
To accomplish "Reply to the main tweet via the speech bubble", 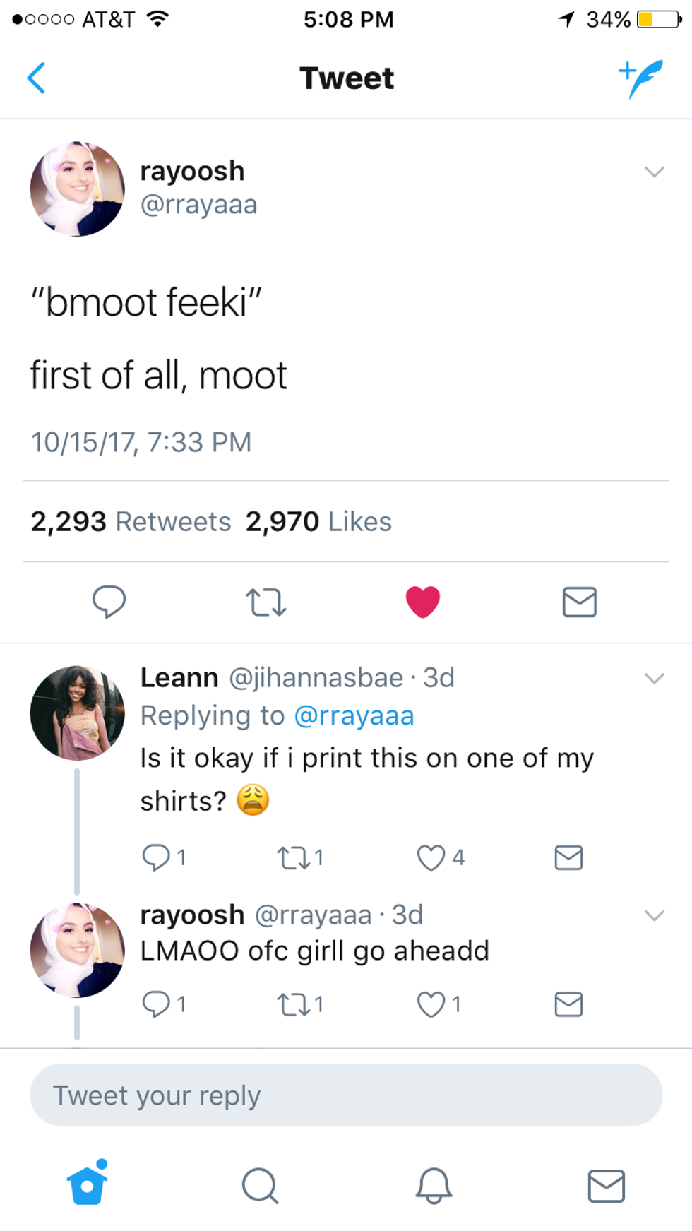I will (x=109, y=602).
